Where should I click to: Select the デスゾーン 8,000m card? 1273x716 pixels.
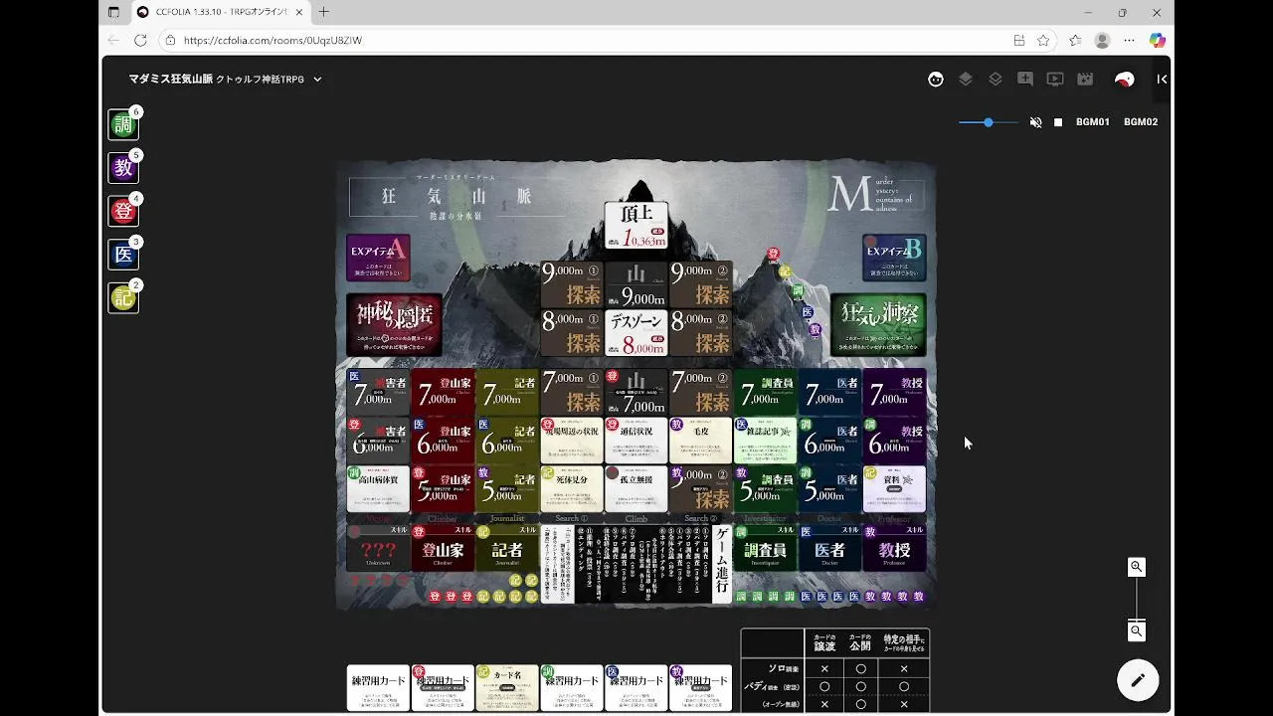coord(636,333)
